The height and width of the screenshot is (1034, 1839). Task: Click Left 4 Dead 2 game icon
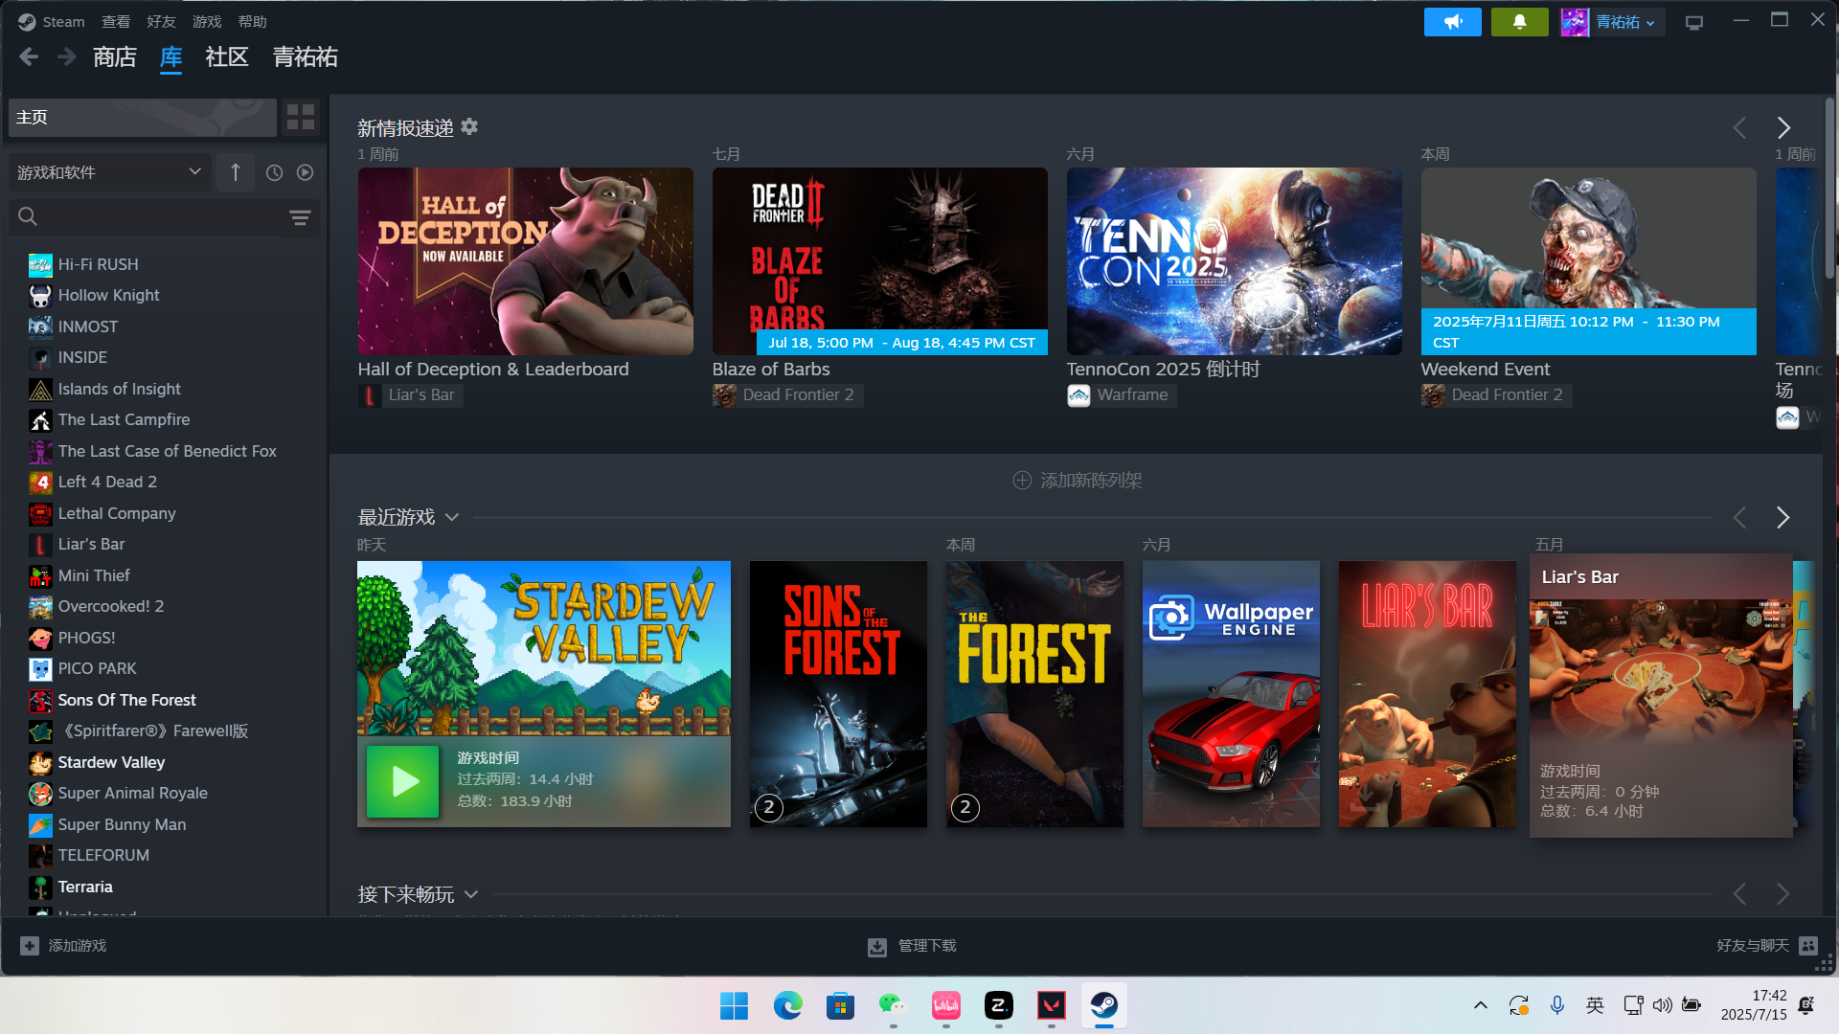(x=40, y=483)
